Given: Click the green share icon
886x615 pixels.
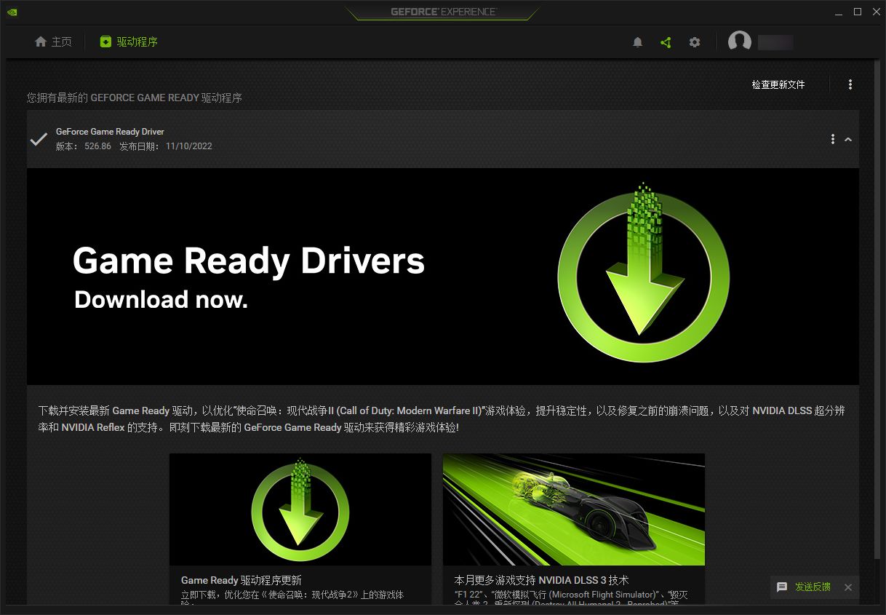Looking at the screenshot, I should [666, 42].
